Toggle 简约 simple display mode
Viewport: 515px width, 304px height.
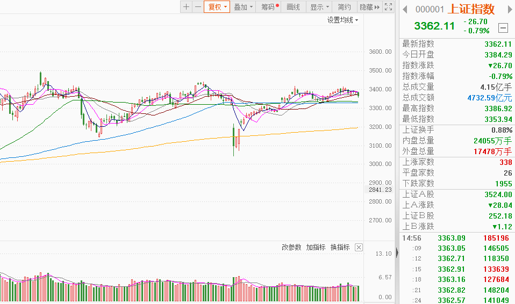[x=344, y=7]
